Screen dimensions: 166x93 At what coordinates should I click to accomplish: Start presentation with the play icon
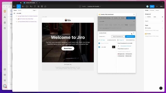[157, 6]
